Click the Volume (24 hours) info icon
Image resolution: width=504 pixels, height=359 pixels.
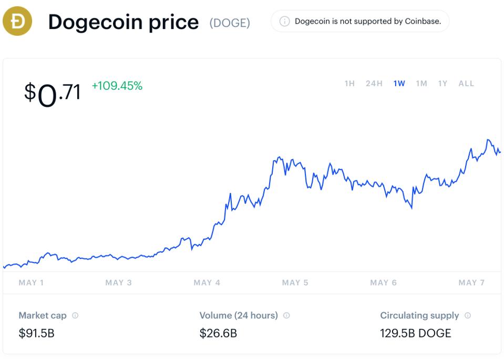[x=285, y=315]
